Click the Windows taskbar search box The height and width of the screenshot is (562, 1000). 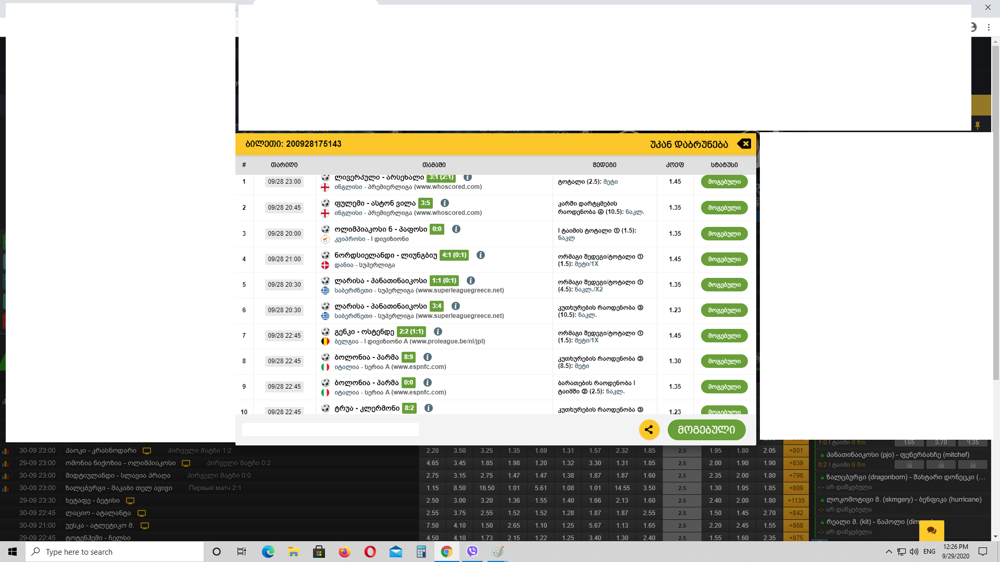[115, 552]
